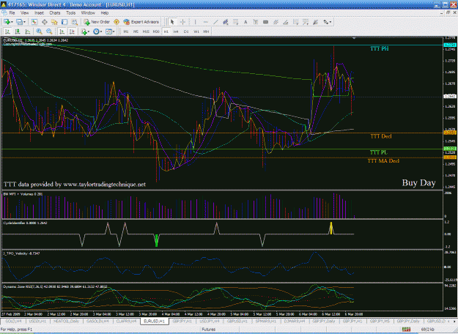Click the Zoom In magnifier icon
The image size is (458, 334).
[39, 31]
